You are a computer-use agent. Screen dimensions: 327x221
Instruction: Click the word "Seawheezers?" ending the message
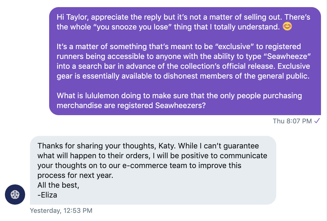click(x=180, y=106)
